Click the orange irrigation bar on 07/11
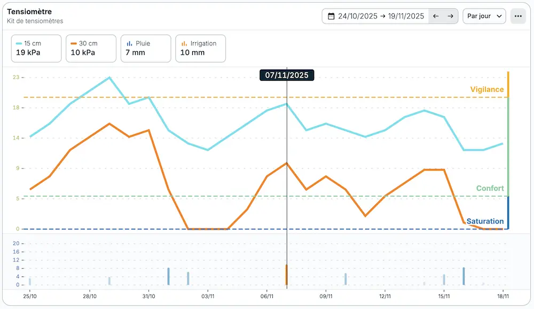This screenshot has width=534, height=309. coord(287,275)
